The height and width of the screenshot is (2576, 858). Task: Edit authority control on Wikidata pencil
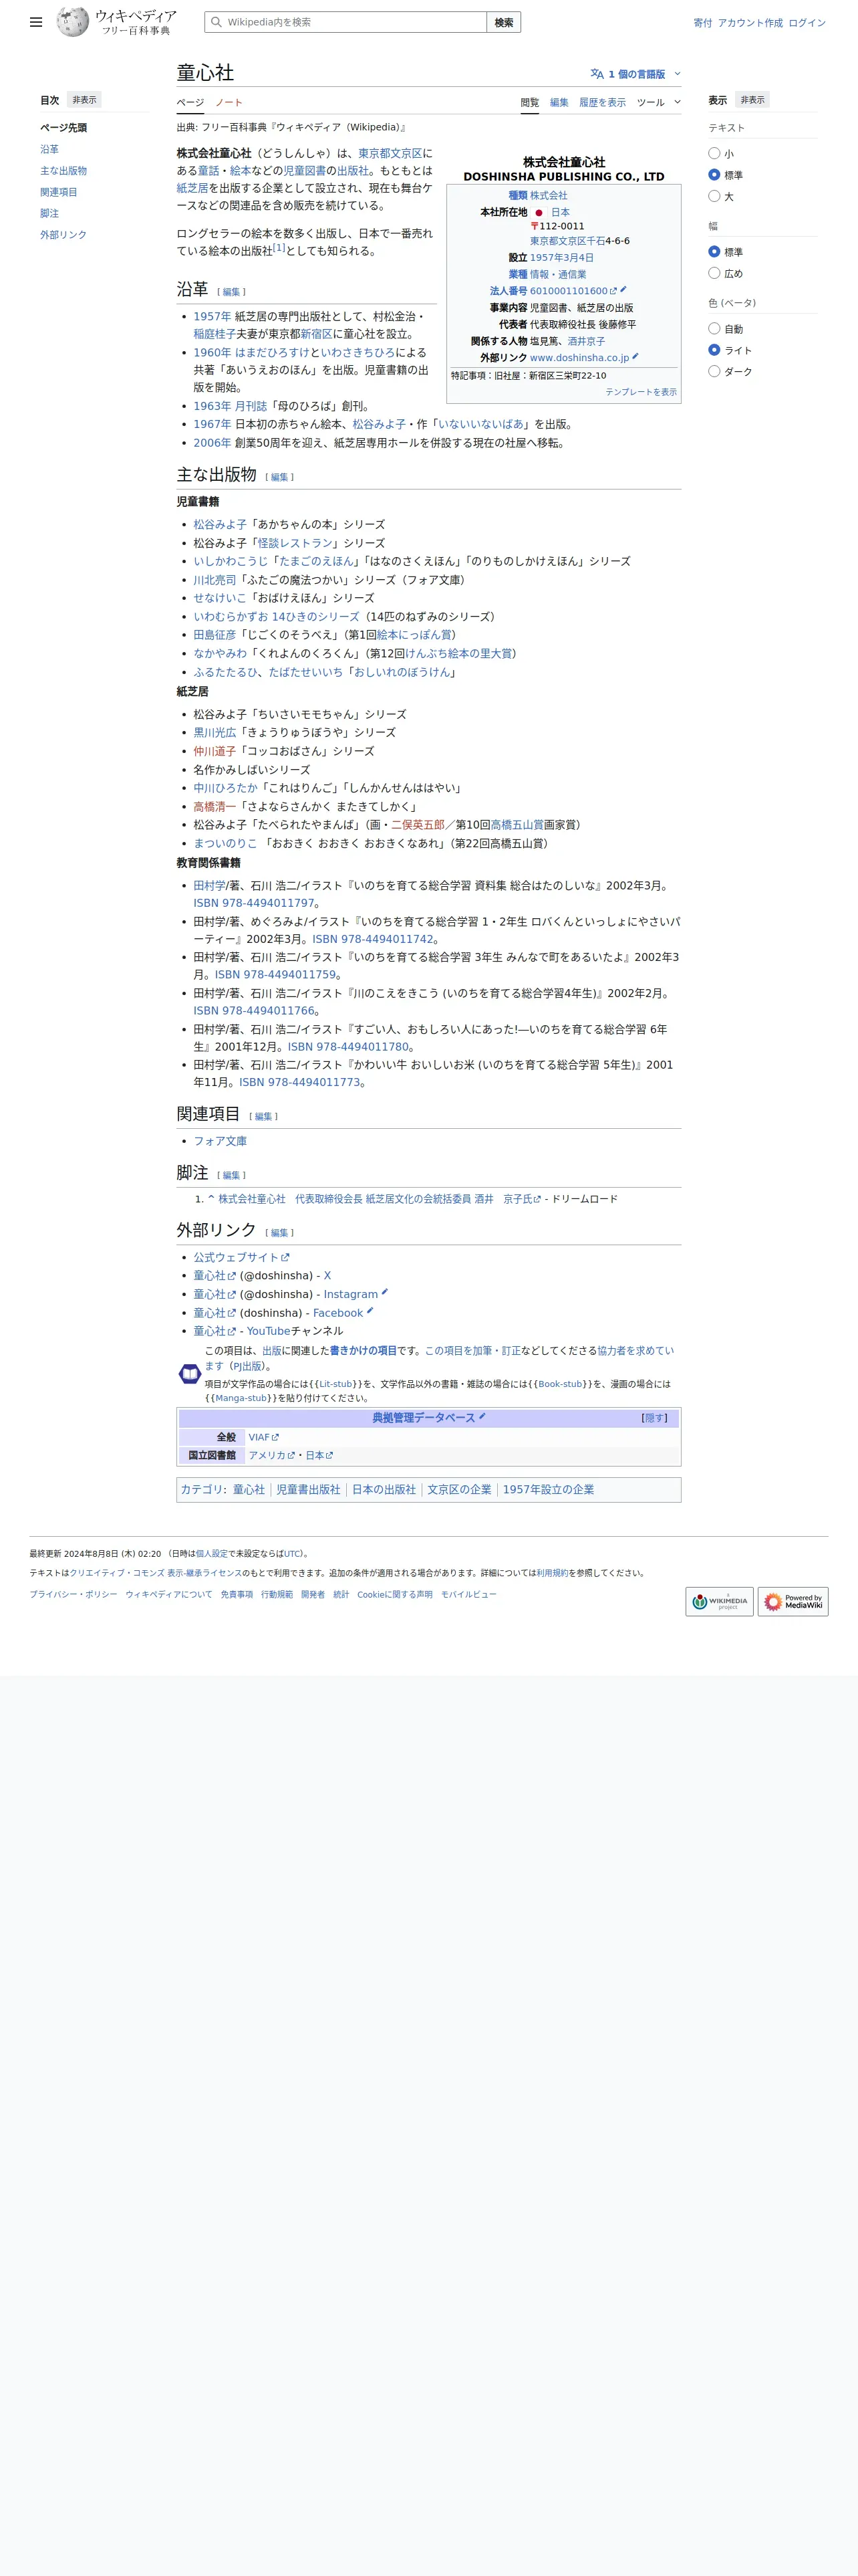481,1416
